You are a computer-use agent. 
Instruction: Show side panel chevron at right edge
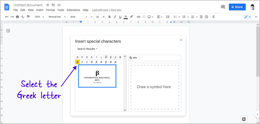click(x=257, y=114)
